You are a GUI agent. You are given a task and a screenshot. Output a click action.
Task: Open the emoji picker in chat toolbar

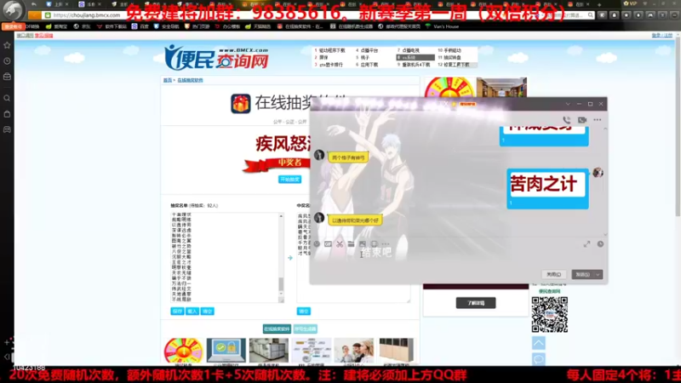(317, 244)
